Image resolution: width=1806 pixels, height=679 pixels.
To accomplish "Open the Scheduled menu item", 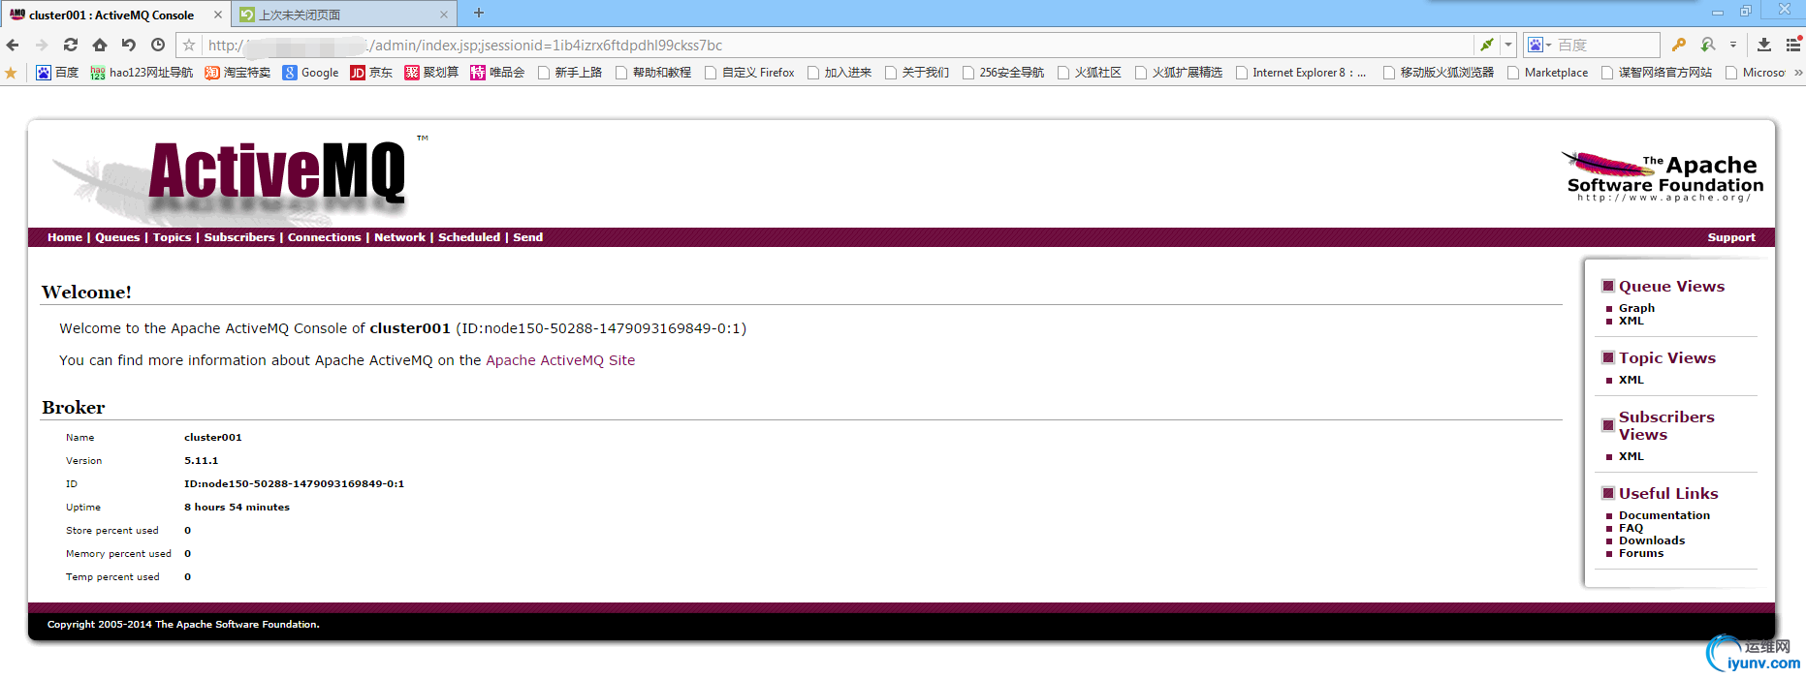I will point(469,237).
